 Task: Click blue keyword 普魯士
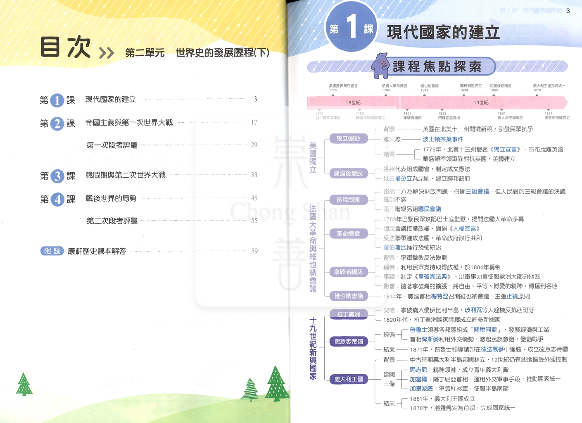[418, 330]
